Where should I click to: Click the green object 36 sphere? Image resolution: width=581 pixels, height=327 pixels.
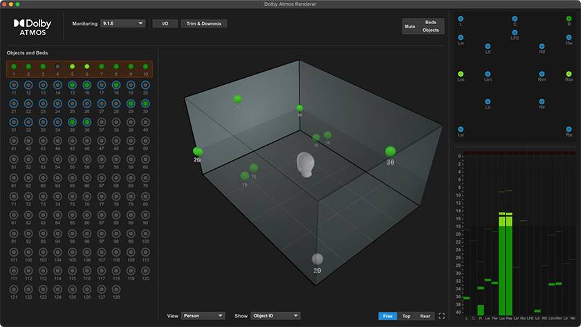pyautogui.click(x=390, y=152)
